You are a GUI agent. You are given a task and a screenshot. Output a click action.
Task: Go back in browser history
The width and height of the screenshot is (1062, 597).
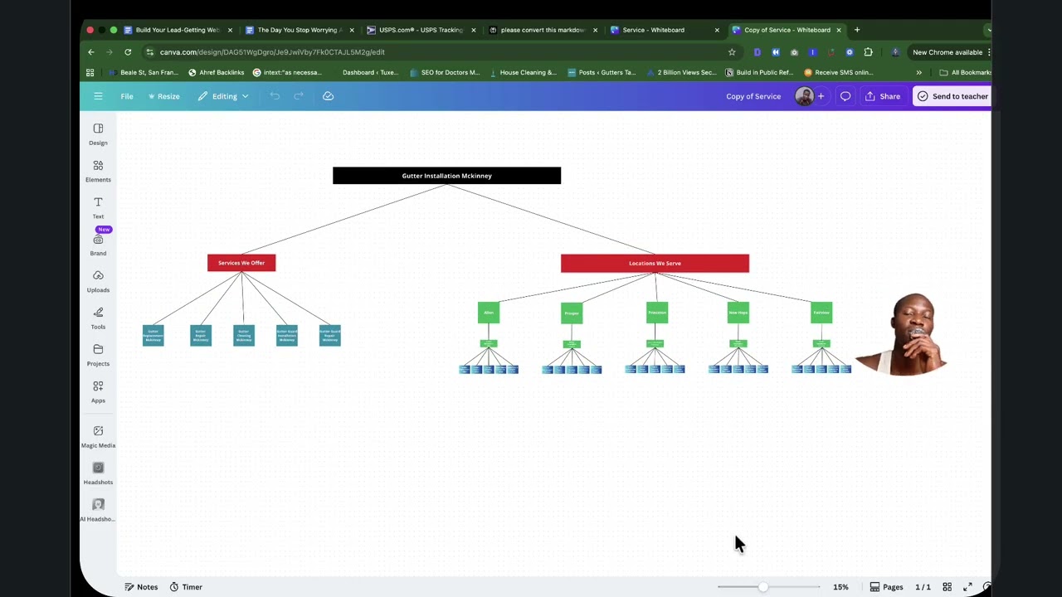pos(91,52)
